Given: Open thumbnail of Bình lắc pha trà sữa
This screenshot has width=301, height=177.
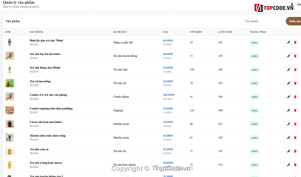Looking at the screenshot, I should click(x=10, y=42).
